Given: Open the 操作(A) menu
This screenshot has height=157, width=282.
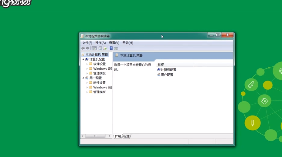Looking at the screenshot, I should pyautogui.click(x=100, y=43).
